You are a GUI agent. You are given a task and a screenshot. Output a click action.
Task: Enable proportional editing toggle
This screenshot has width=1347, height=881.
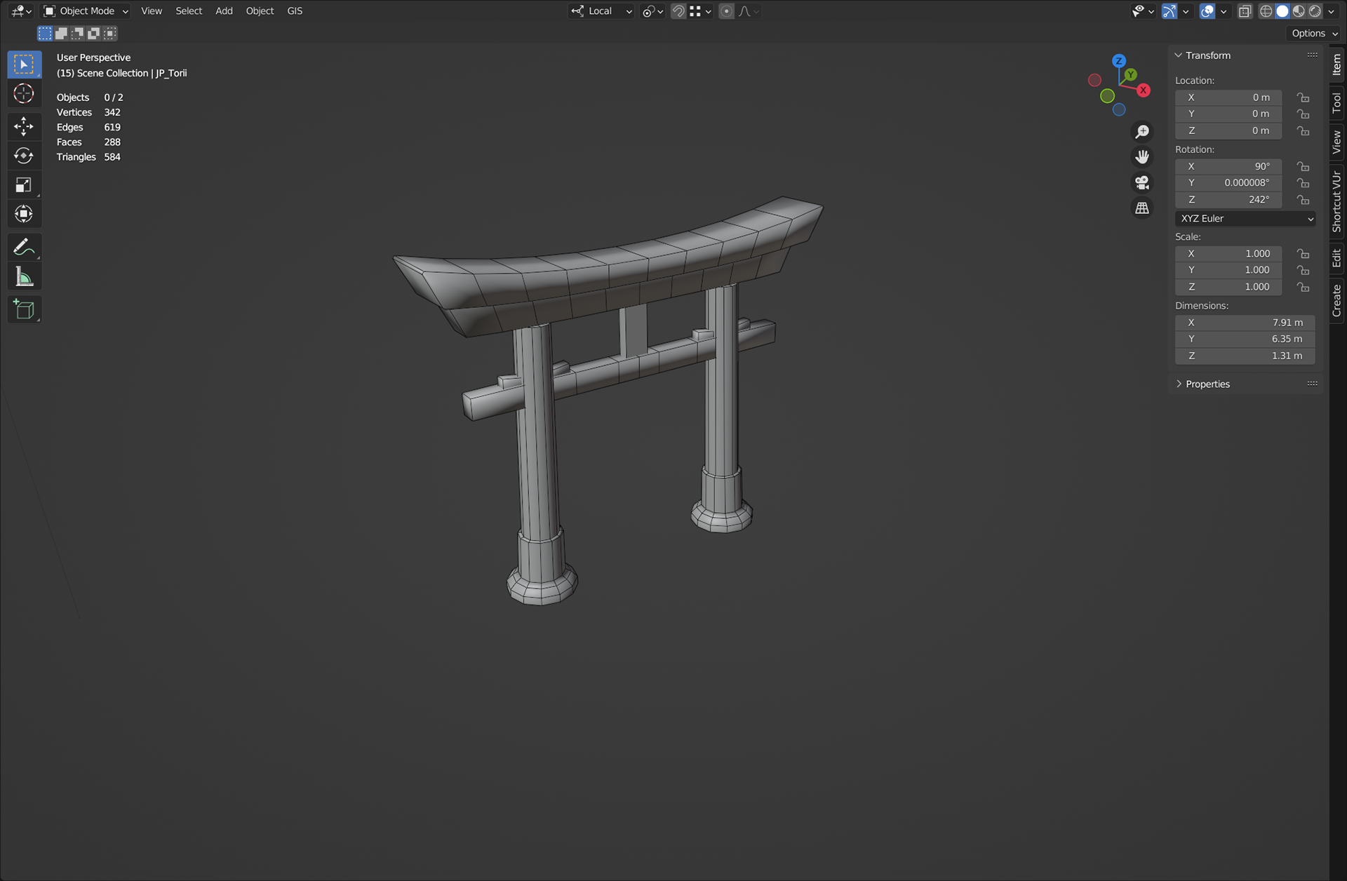click(x=726, y=11)
